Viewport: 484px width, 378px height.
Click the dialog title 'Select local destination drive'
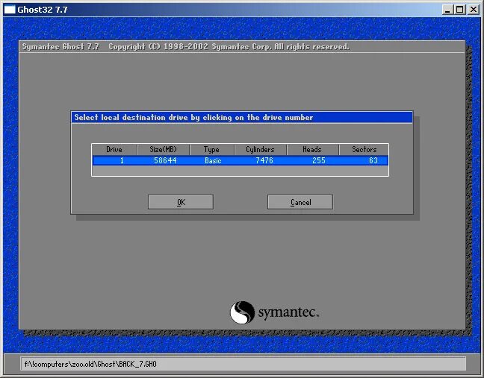[193, 117]
